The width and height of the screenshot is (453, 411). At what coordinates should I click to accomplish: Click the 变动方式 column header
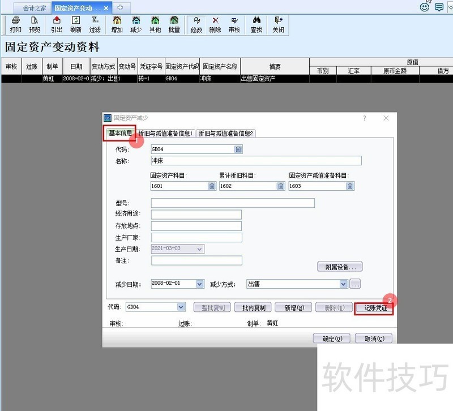(x=104, y=66)
